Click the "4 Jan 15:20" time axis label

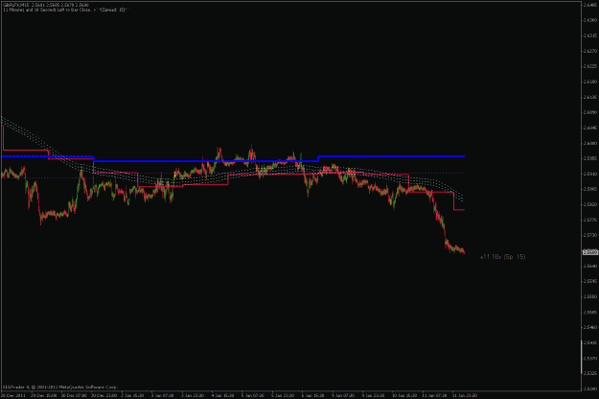pyautogui.click(x=222, y=395)
